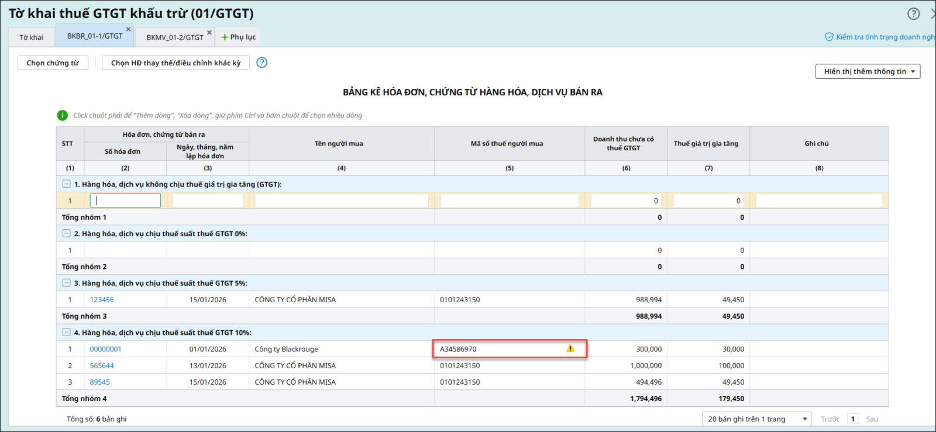The width and height of the screenshot is (936, 432).
Task: Open the 20 bản ghi trên 1 trang dropdown
Action: coord(757,419)
